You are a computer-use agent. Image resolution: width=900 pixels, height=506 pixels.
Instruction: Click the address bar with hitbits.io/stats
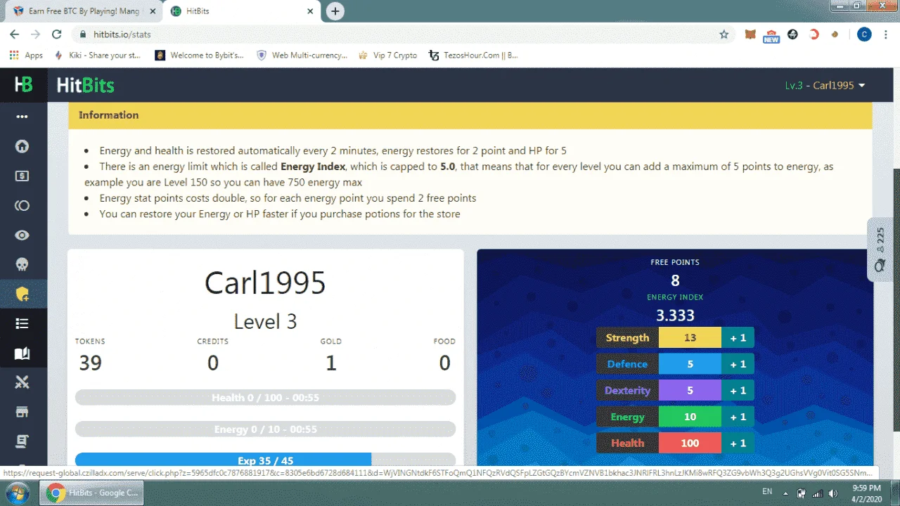click(404, 34)
